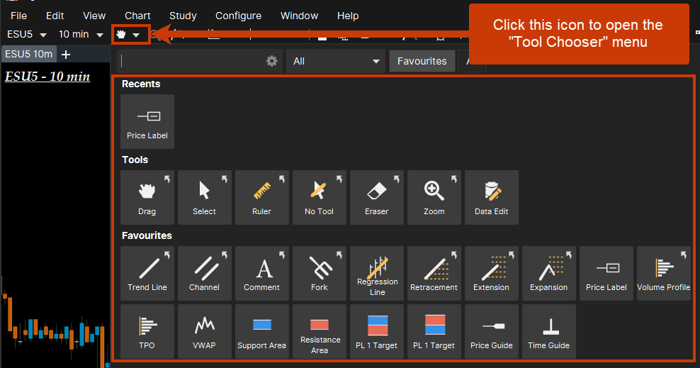This screenshot has height=368, width=700.
Task: Switch to the ESU5 10m tab
Action: coord(27,55)
